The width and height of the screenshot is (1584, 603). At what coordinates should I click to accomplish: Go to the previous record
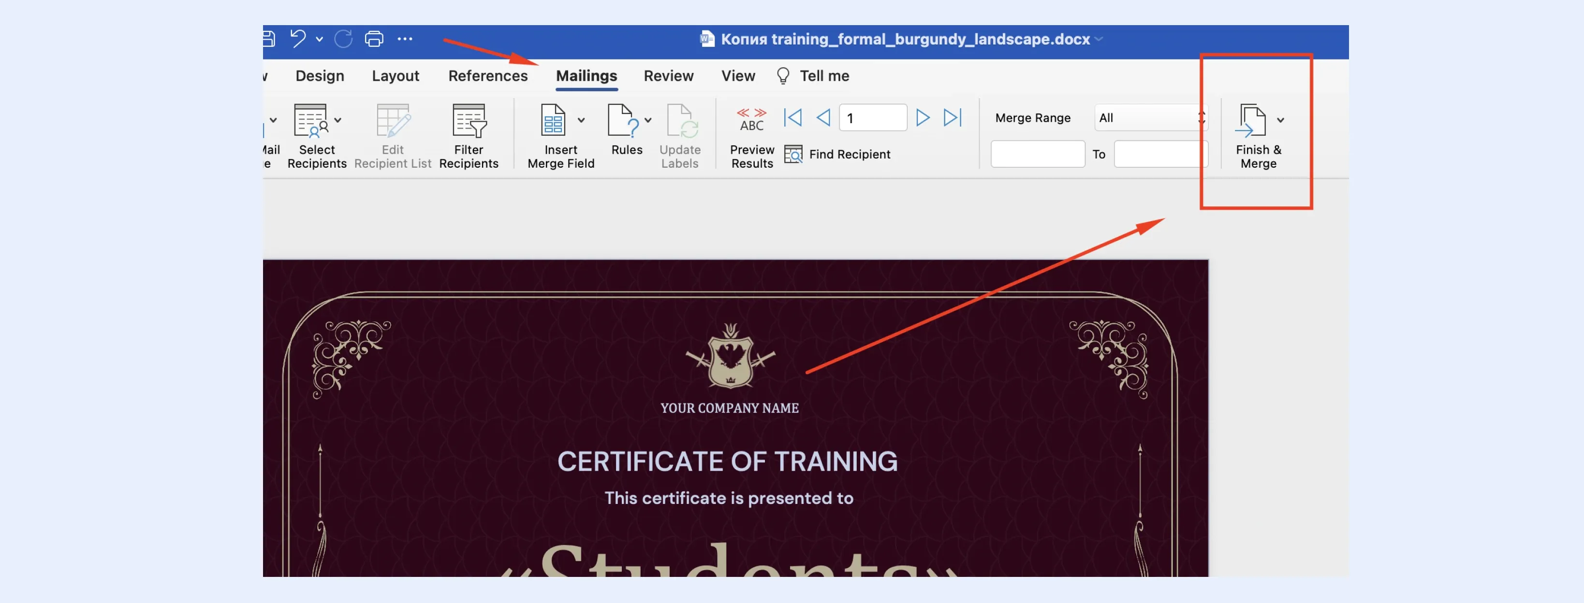point(823,117)
